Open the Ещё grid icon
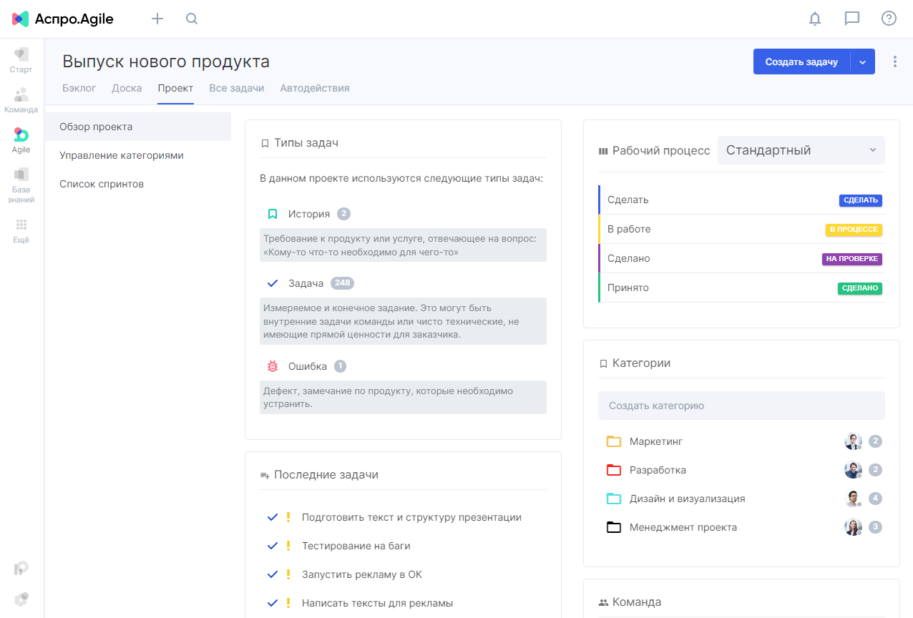The width and height of the screenshot is (913, 618). (21, 231)
